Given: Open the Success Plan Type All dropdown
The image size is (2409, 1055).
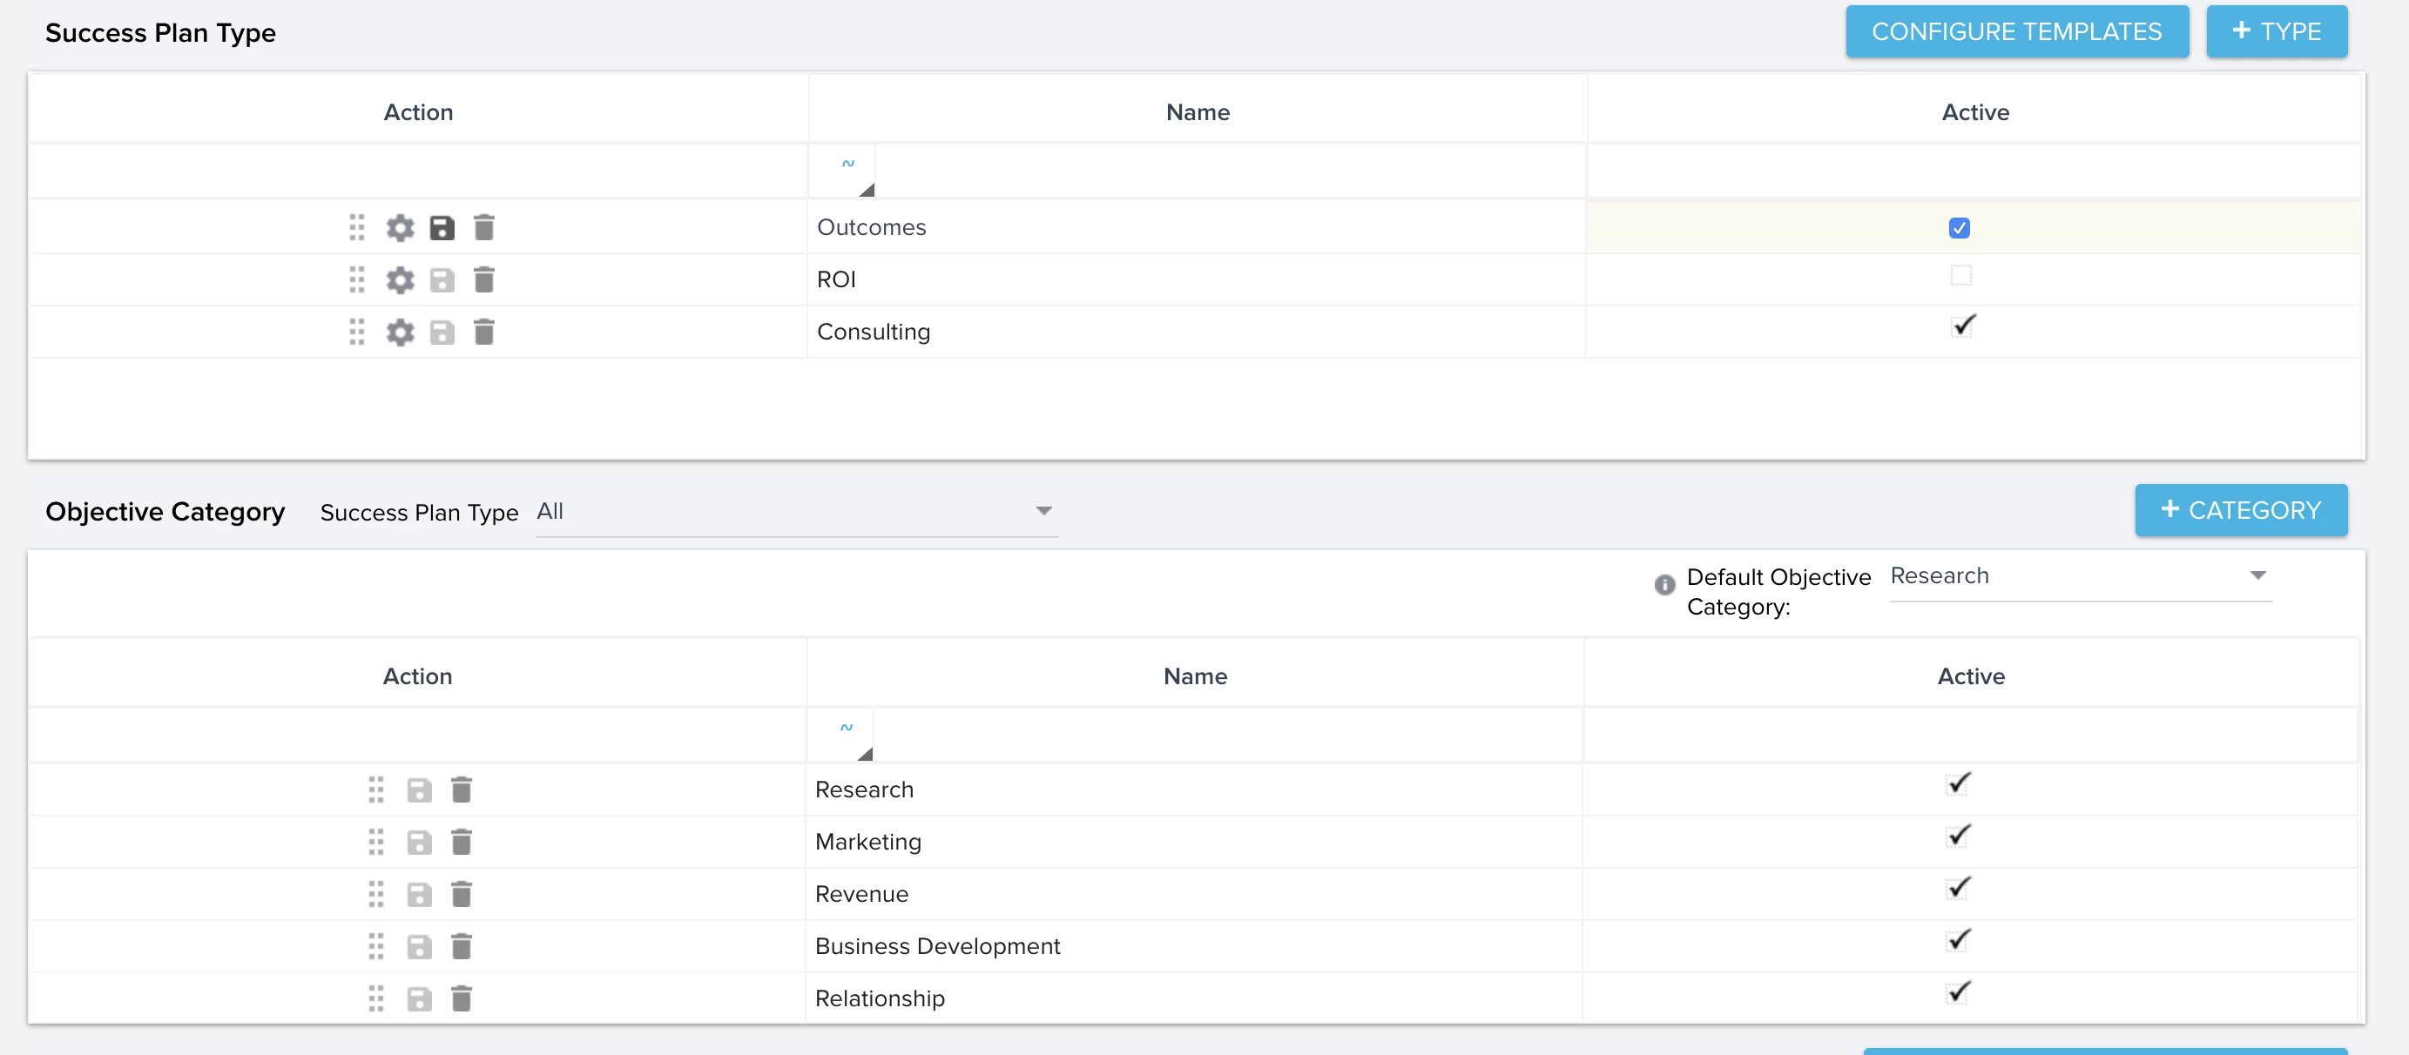Looking at the screenshot, I should point(797,512).
